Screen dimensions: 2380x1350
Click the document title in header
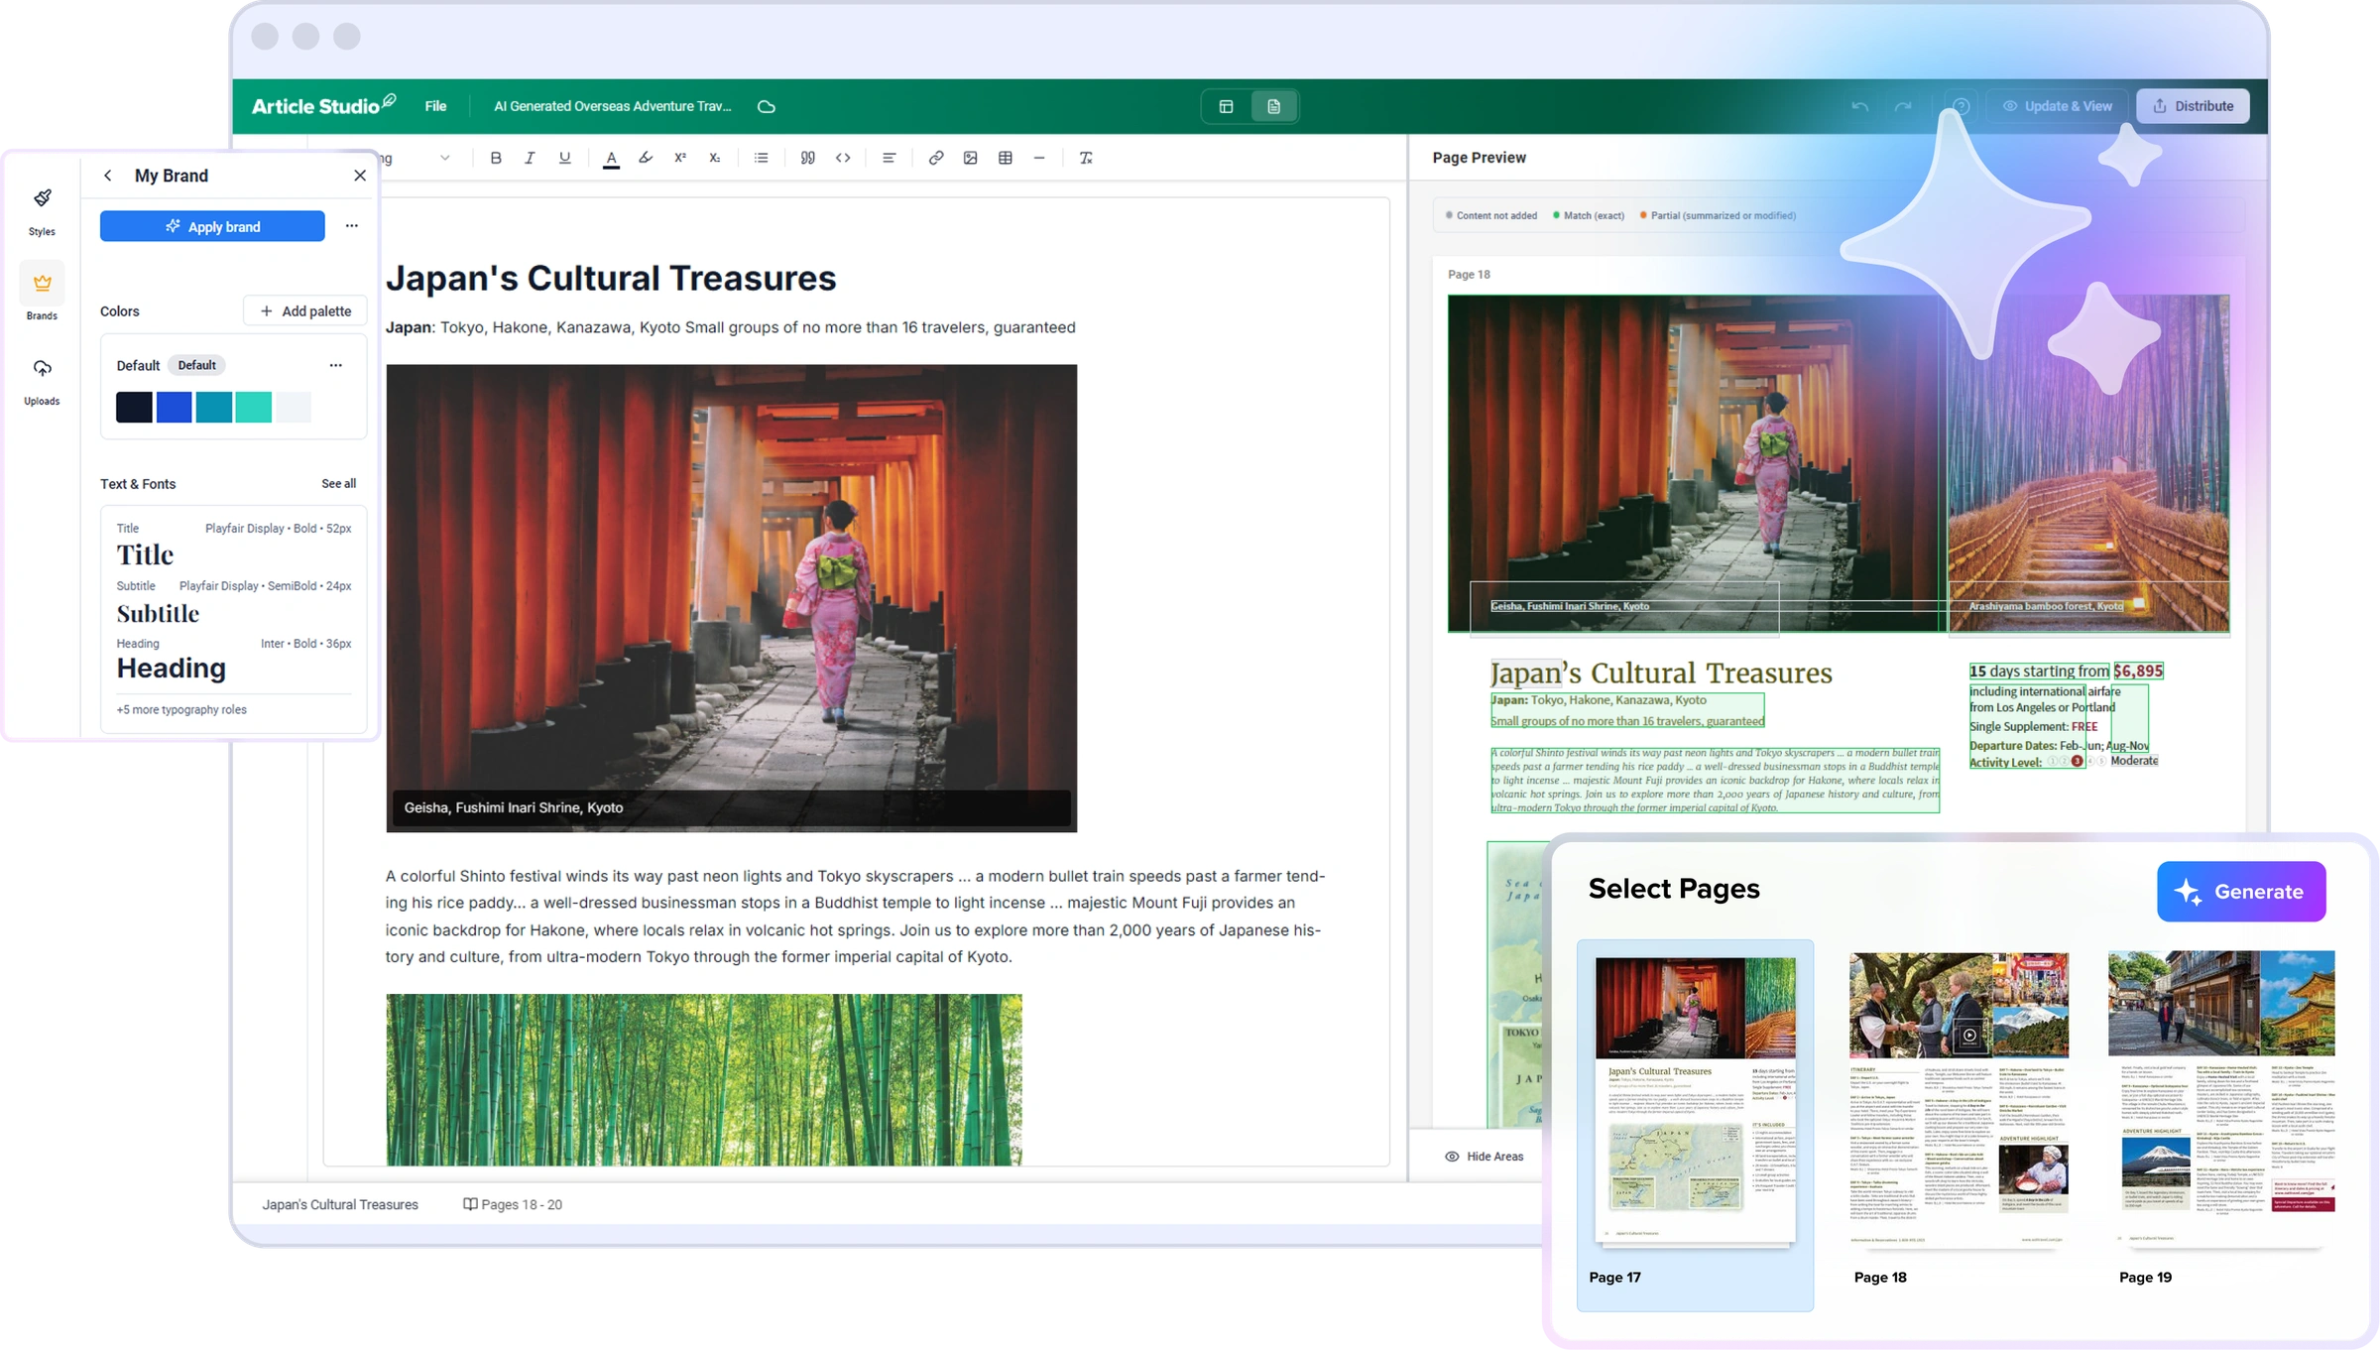pyautogui.click(x=612, y=106)
